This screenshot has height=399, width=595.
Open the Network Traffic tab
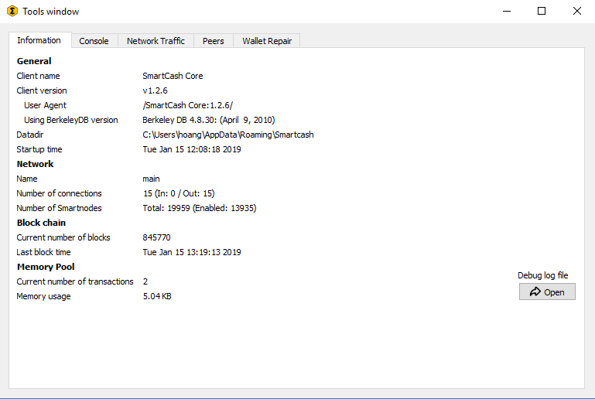(156, 41)
